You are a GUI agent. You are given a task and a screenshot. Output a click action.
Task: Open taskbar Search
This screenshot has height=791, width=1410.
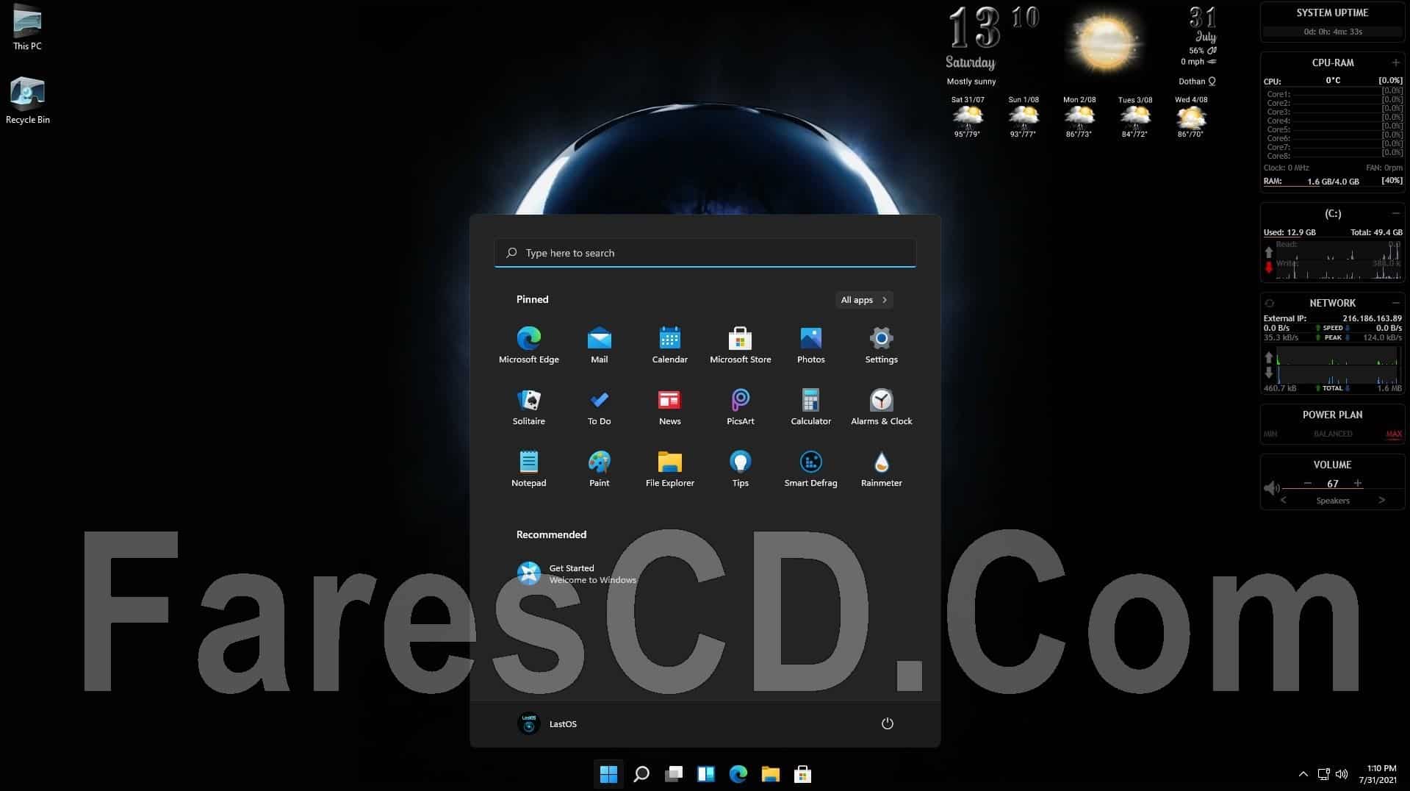pyautogui.click(x=641, y=774)
